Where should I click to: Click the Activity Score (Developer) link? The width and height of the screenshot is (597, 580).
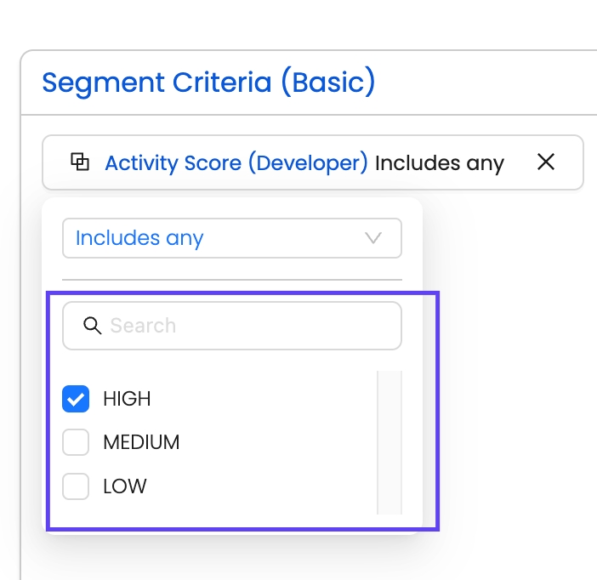click(236, 162)
